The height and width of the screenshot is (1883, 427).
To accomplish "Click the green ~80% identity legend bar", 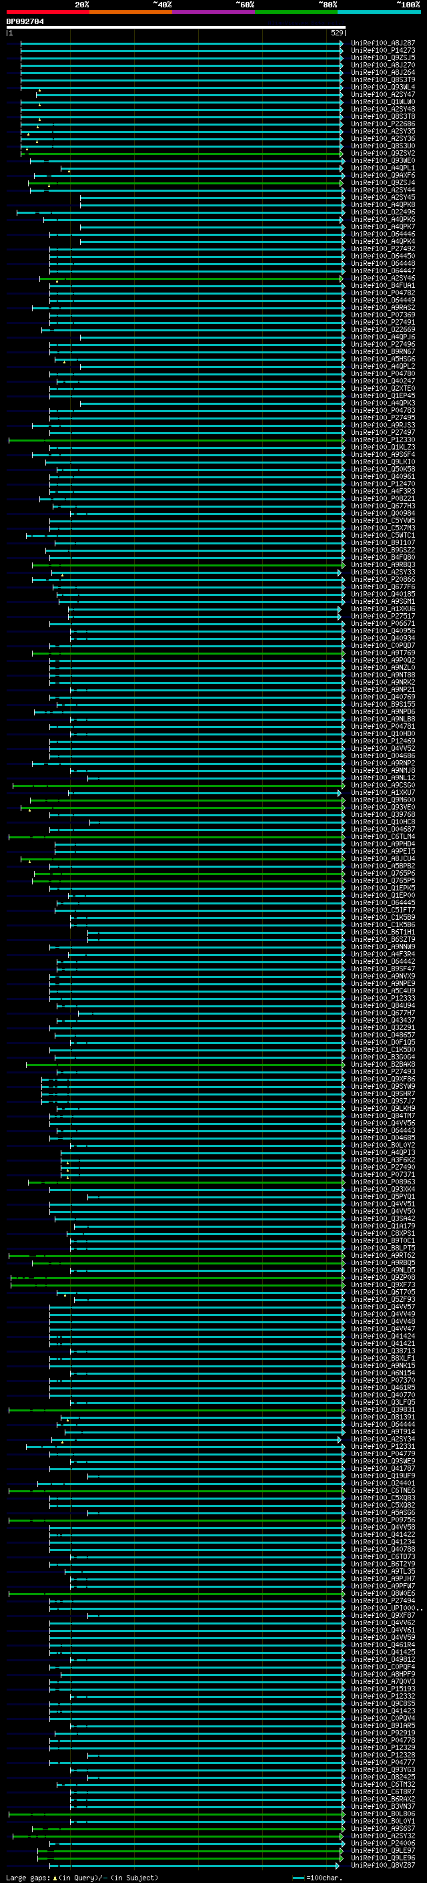I will click(x=296, y=13).
